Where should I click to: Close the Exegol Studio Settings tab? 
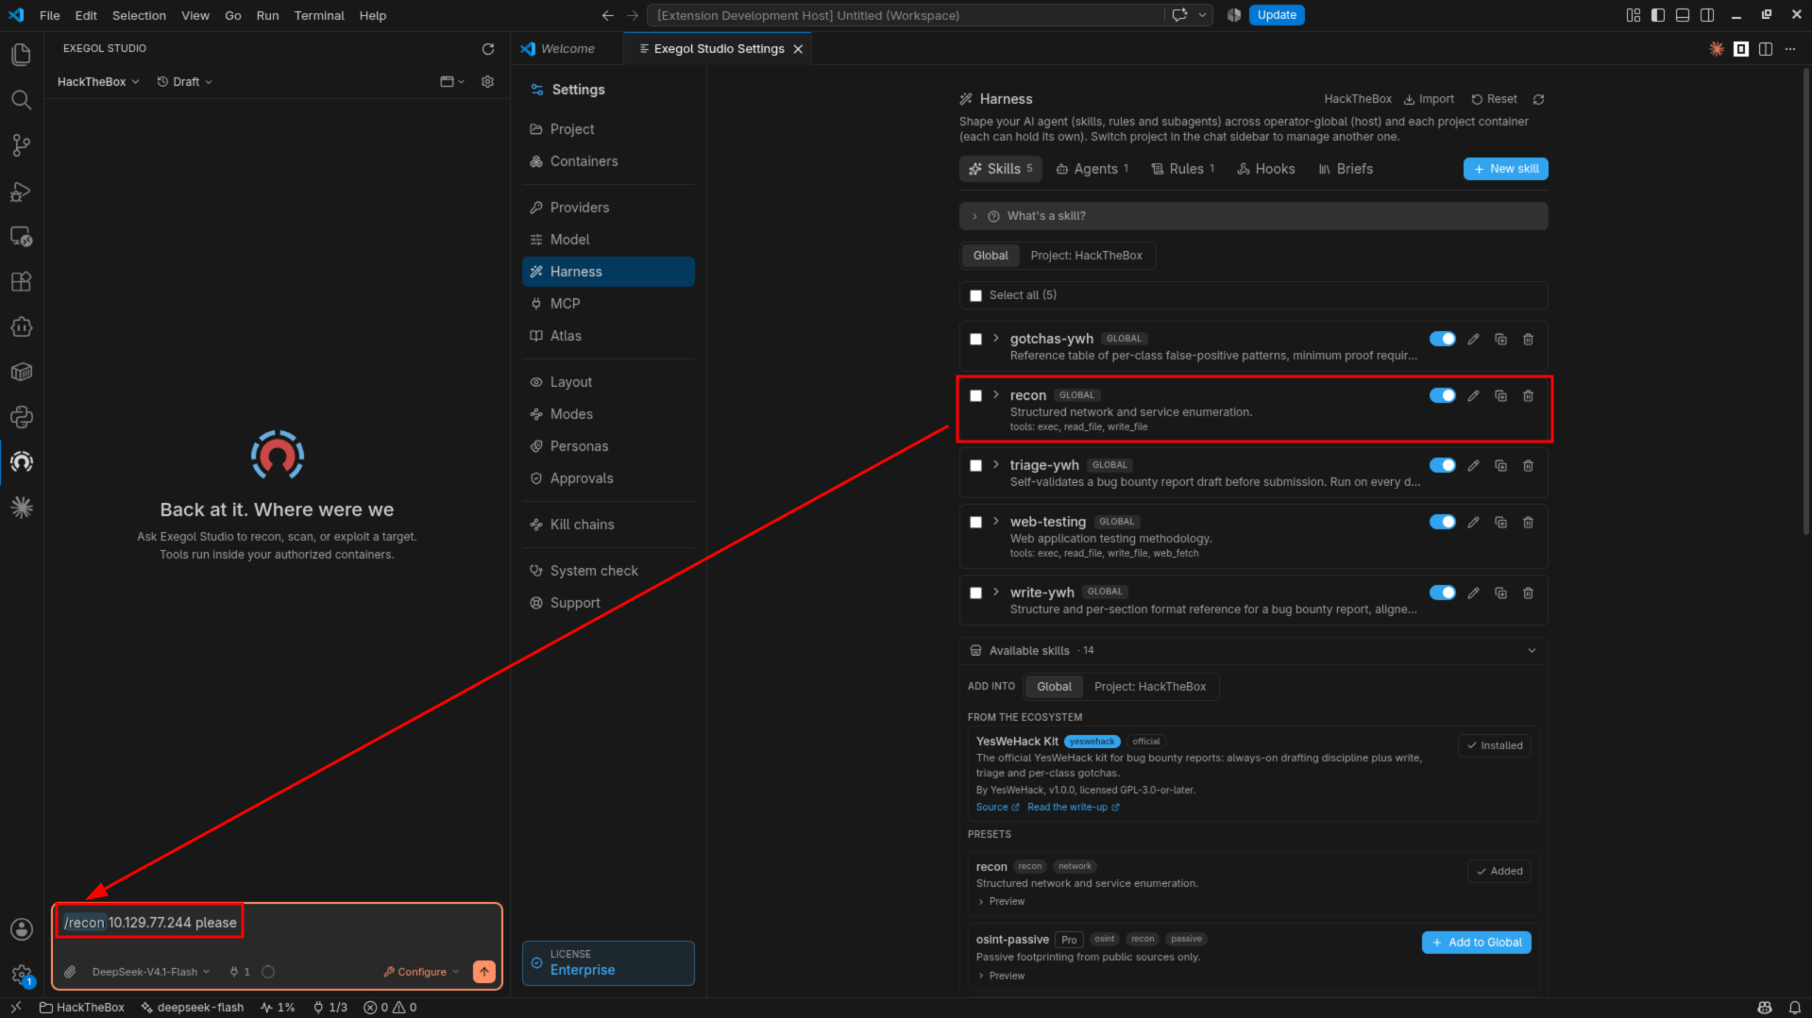click(x=798, y=49)
